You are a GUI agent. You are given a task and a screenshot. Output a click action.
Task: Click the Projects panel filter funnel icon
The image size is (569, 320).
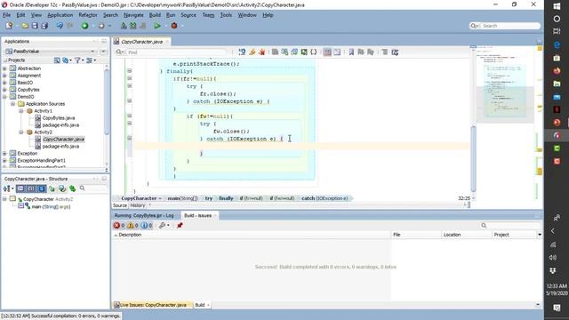(x=77, y=60)
